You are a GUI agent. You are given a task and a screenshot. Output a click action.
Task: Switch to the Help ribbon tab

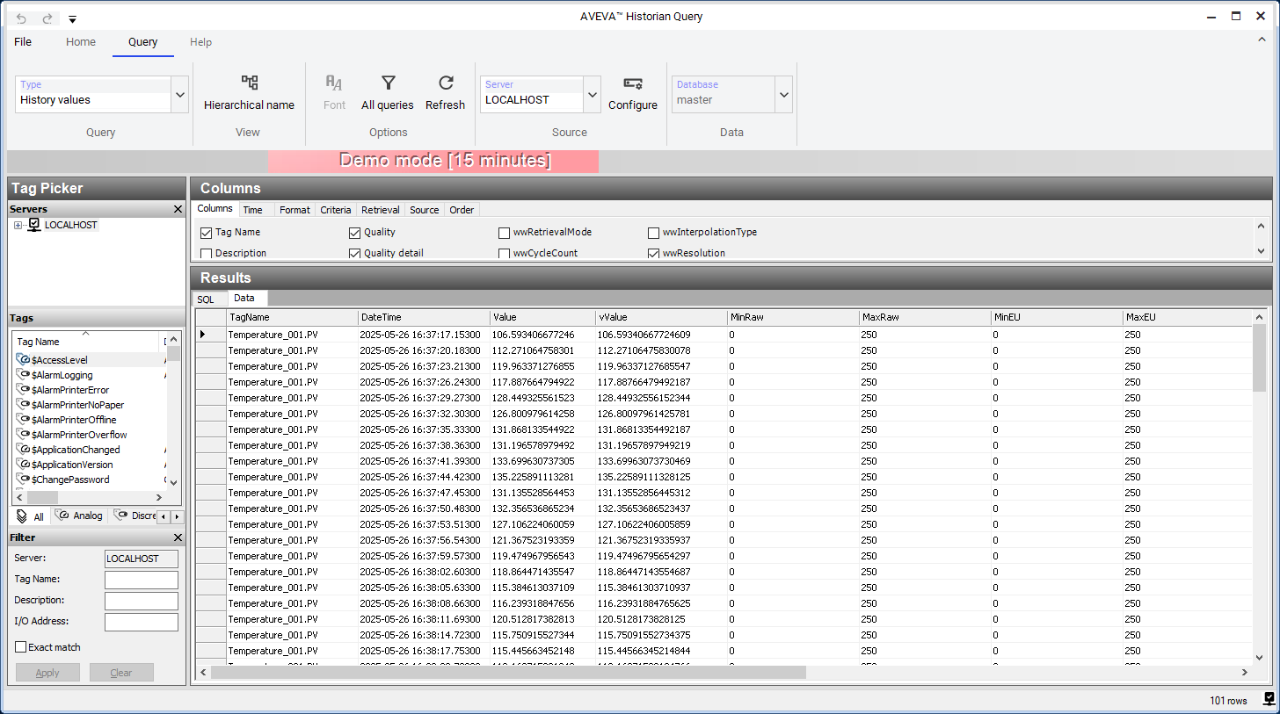click(201, 42)
